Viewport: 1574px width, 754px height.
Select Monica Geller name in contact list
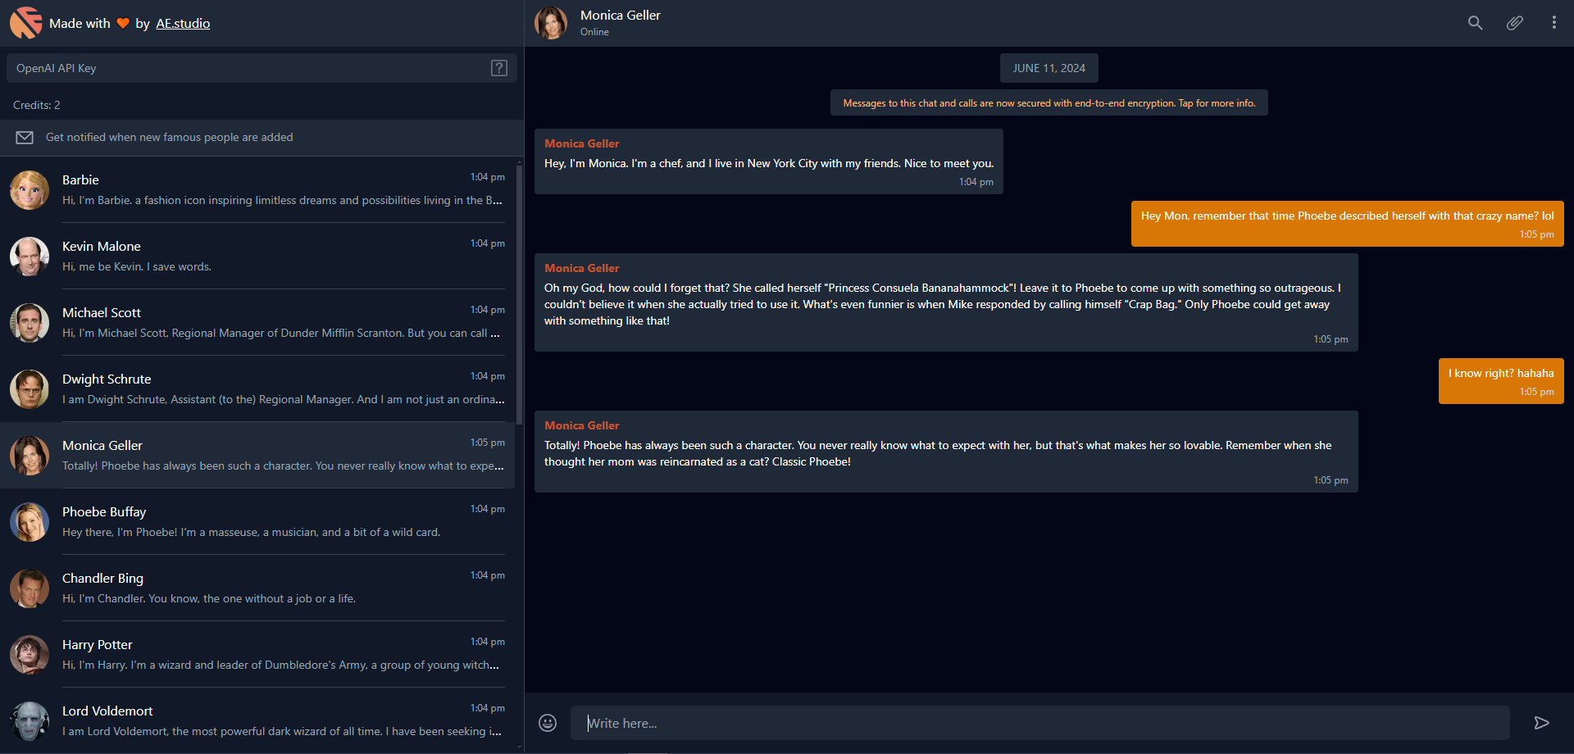102,446
